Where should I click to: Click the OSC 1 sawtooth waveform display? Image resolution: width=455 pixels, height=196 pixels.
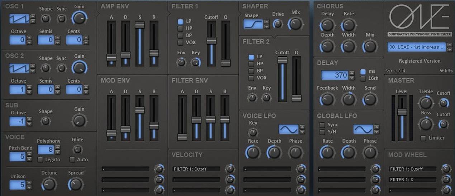tap(19, 19)
